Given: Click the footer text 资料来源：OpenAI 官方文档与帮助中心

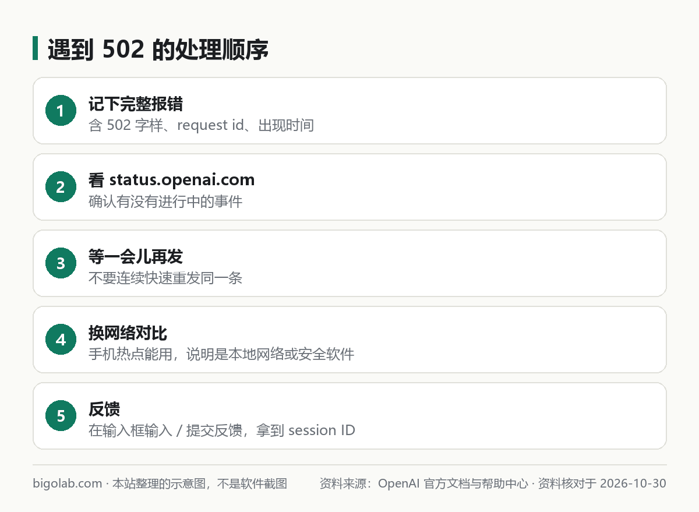Looking at the screenshot, I should point(424,483).
